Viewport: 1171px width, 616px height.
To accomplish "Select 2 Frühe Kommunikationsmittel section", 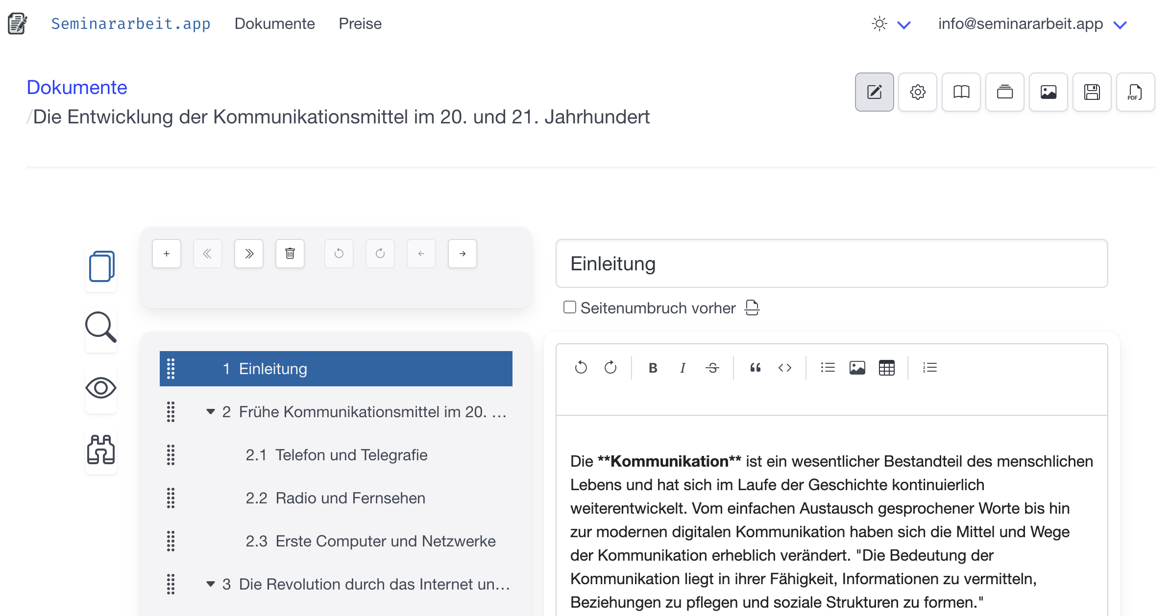I will 336,412.
